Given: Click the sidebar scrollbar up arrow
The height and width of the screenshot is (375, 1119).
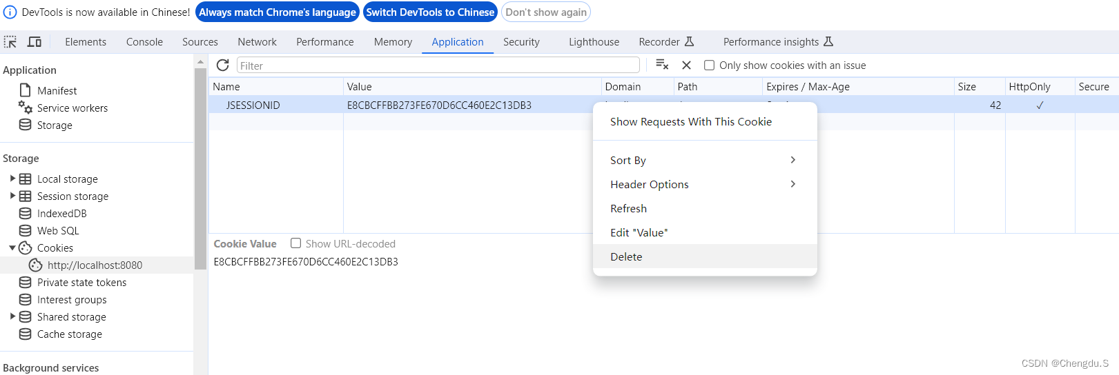Looking at the screenshot, I should 200,61.
